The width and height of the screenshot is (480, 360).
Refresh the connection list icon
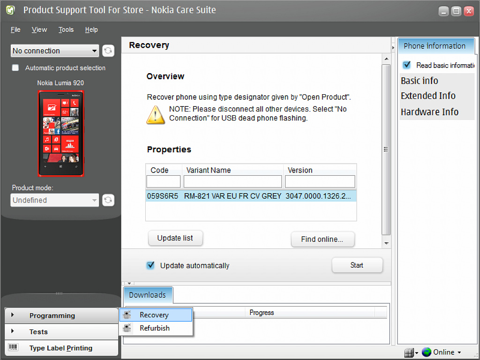pyautogui.click(x=108, y=51)
